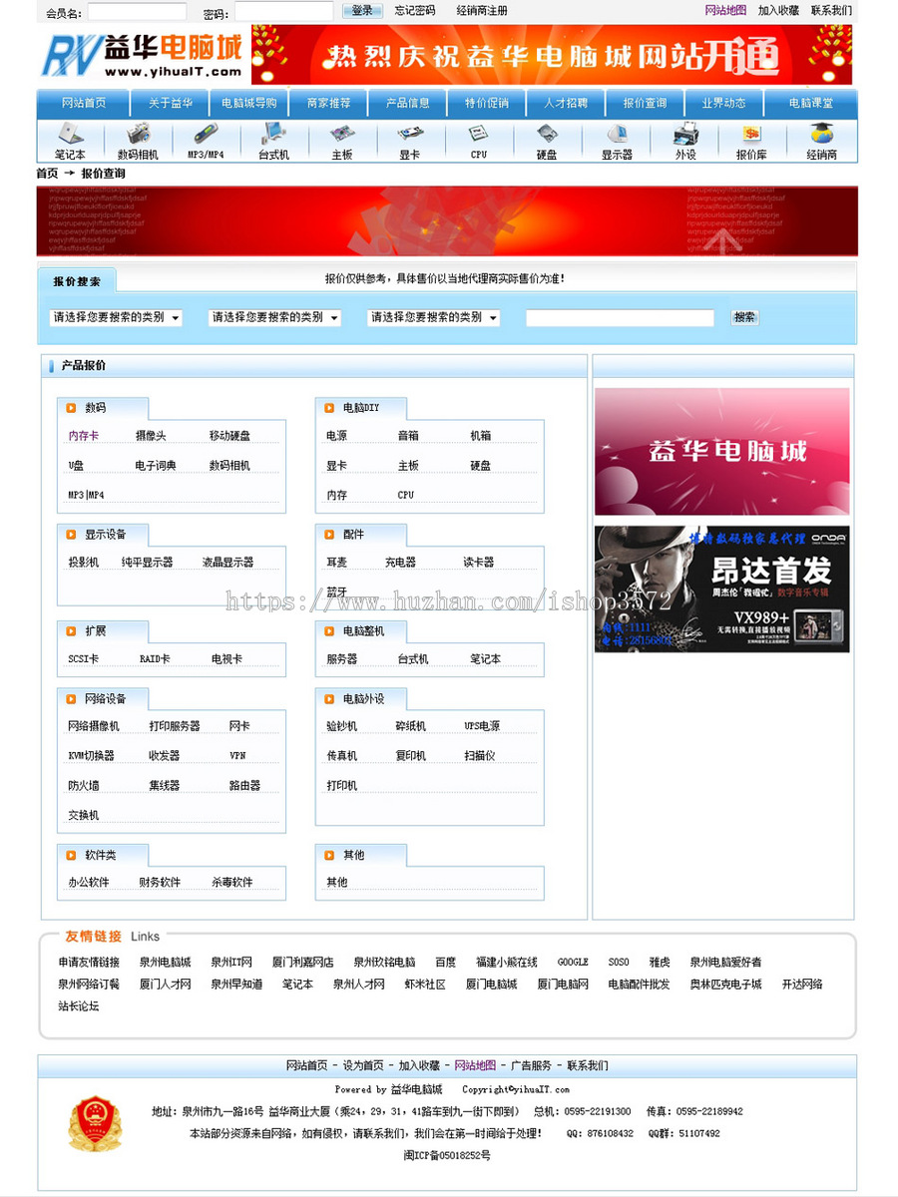
Task: Switch to the 特价促销 navigation tab
Action: point(488,102)
